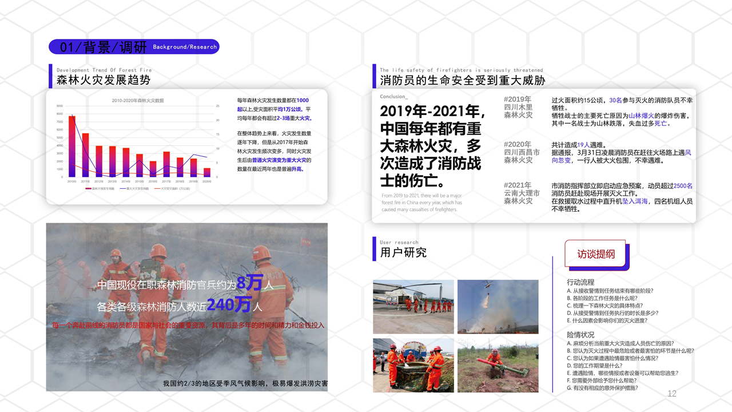Image resolution: width=732 pixels, height=412 pixels.
Task: Click the 'Background/Research' label on the header
Action: click(184, 47)
